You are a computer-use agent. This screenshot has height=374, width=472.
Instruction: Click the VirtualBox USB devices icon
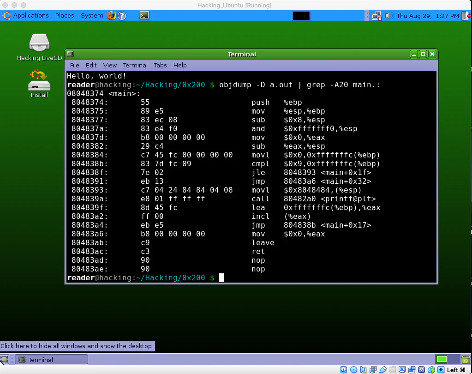(x=383, y=369)
